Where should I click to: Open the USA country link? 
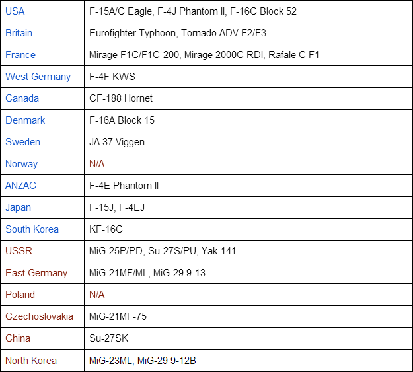pyautogui.click(x=16, y=11)
